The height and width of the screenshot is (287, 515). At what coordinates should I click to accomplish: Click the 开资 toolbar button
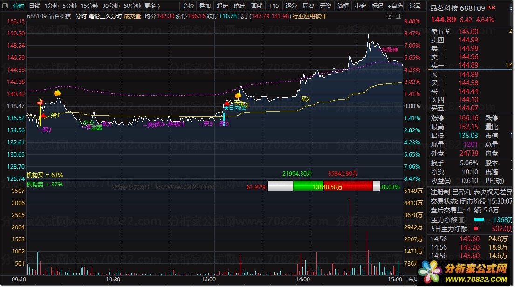pyautogui.click(x=325, y=6)
